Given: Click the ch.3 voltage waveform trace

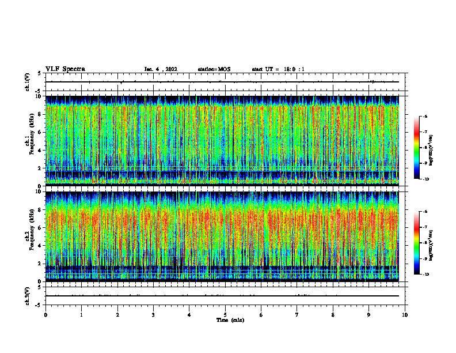Looking at the screenshot, I should point(222,296).
